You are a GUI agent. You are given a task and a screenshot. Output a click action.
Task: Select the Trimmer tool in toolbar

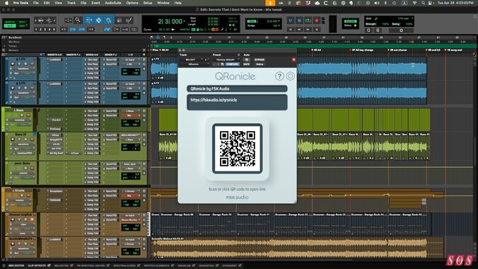point(88,20)
